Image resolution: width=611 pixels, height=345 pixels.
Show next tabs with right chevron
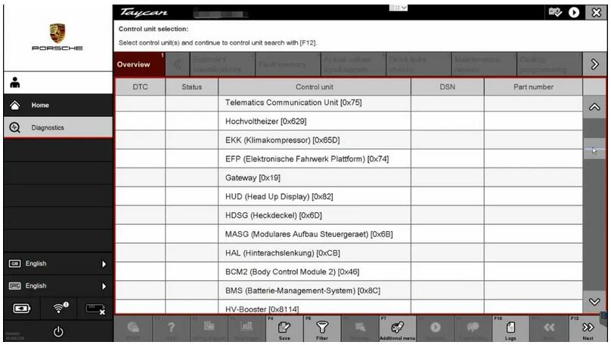(x=594, y=64)
